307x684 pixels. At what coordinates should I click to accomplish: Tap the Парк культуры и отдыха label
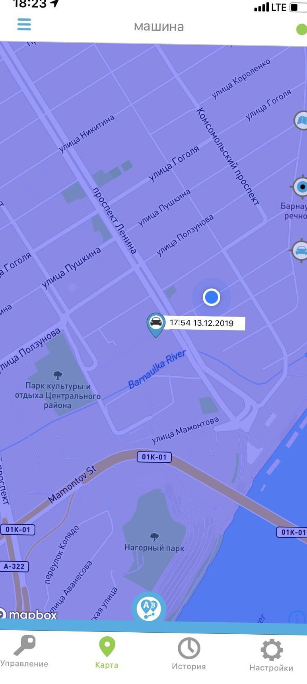pos(58,395)
